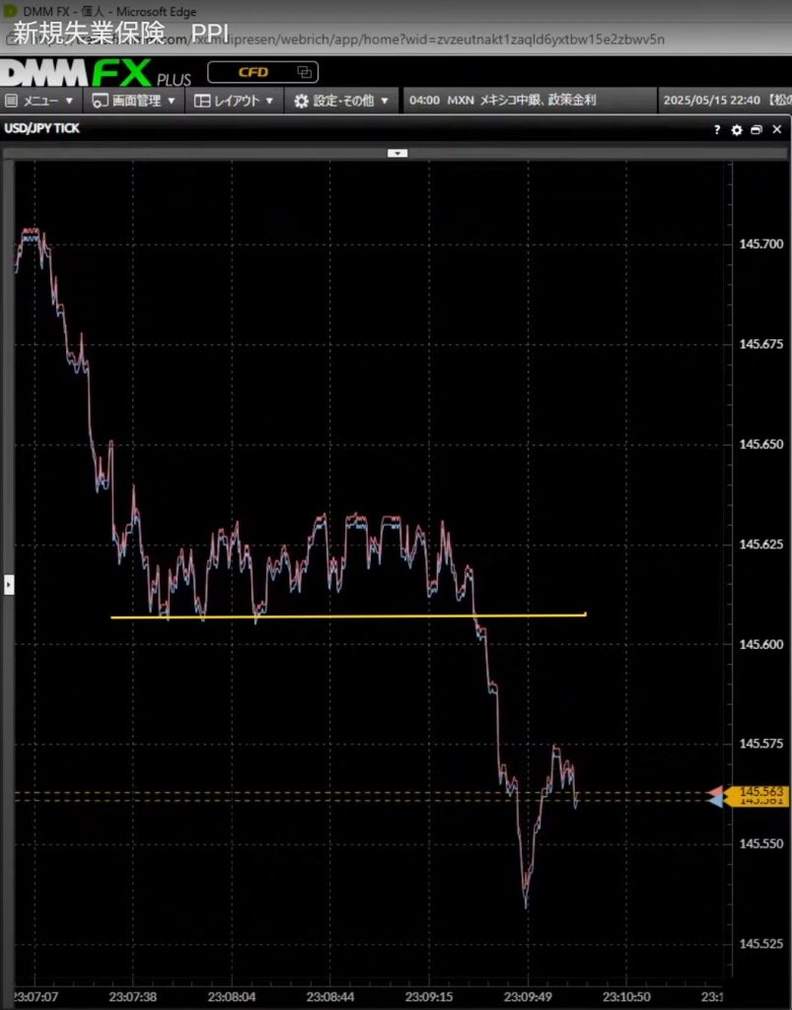Click the red ask price marker arrow

tap(715, 792)
